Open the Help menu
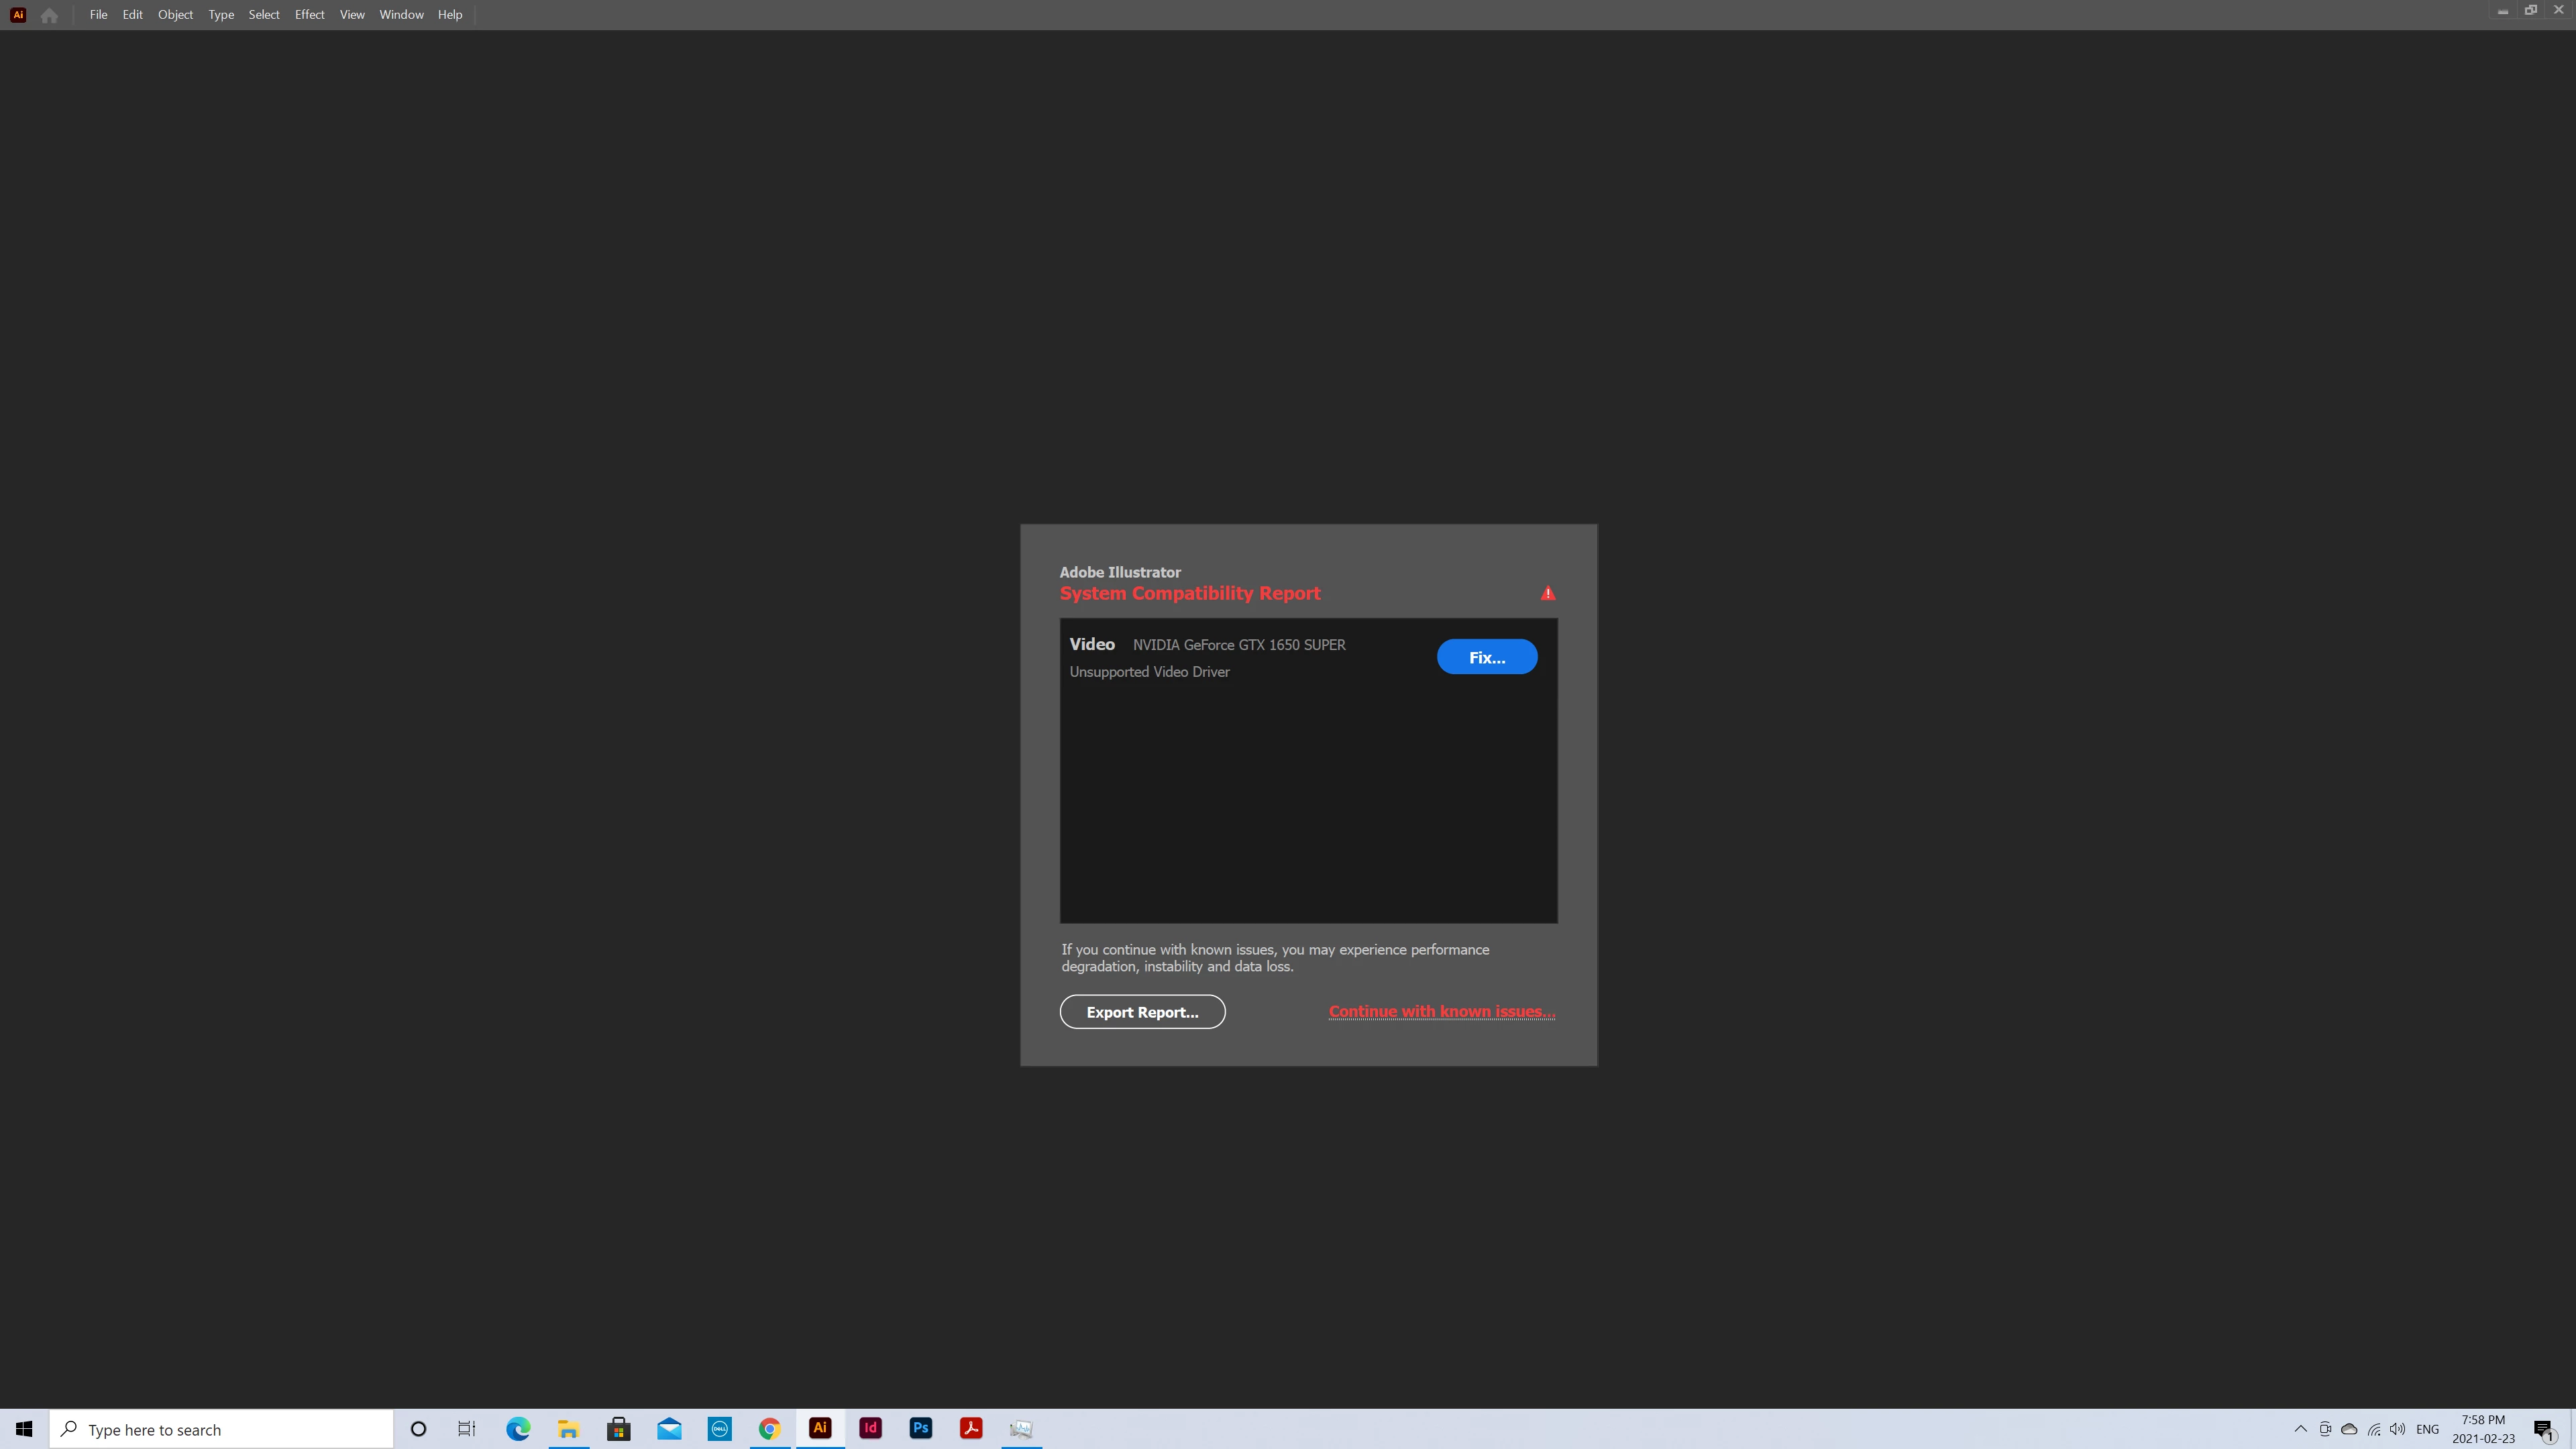Viewport: 2576px width, 1449px height. point(450,15)
